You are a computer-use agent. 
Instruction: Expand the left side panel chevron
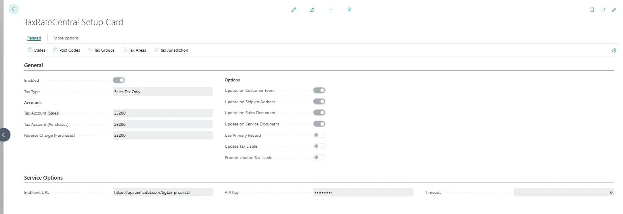click(4, 135)
